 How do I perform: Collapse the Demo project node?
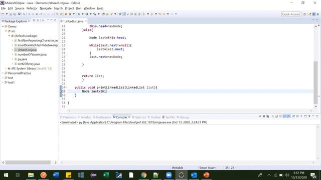[x=3, y=26]
